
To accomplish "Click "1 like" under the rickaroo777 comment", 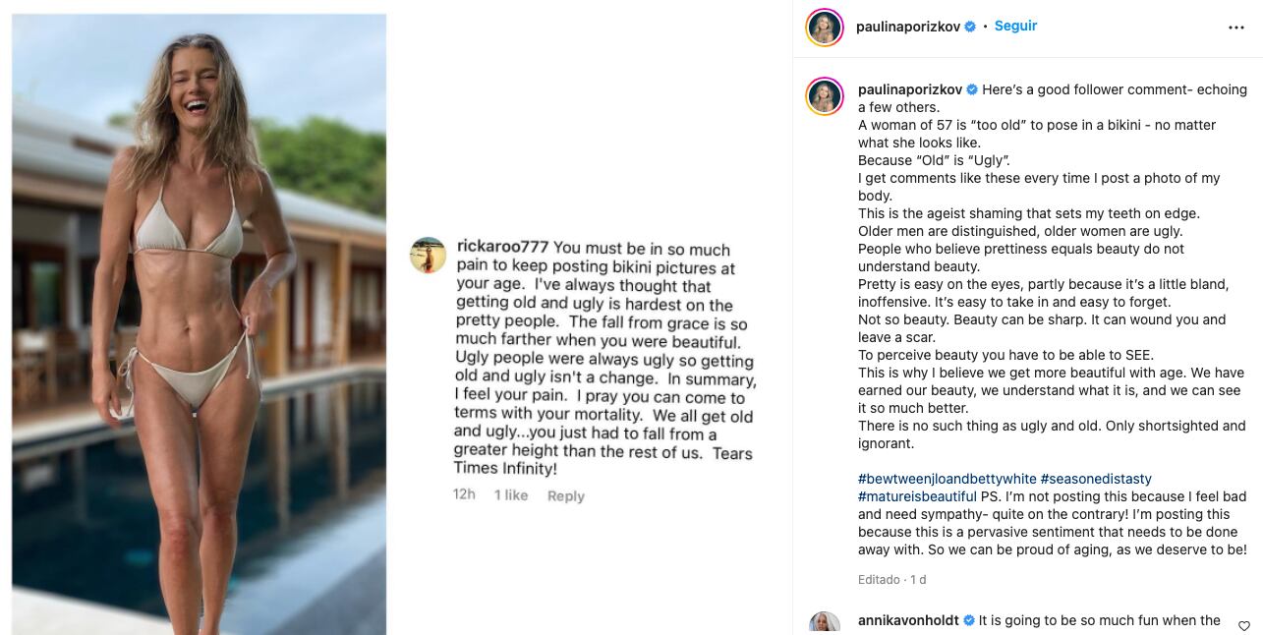I will pyautogui.click(x=511, y=495).
